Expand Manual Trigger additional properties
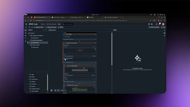190x107 pixels. [x=80, y=39]
